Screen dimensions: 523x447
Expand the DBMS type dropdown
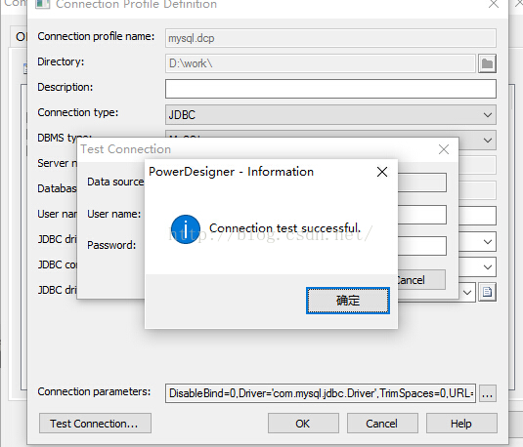(487, 141)
